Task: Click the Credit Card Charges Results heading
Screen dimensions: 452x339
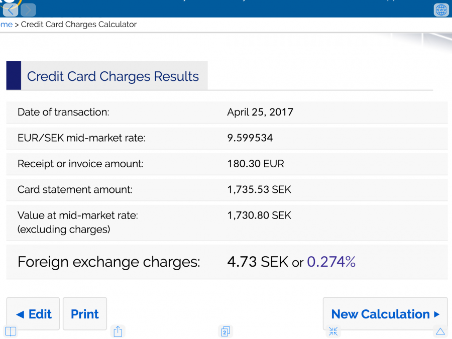Action: point(112,76)
